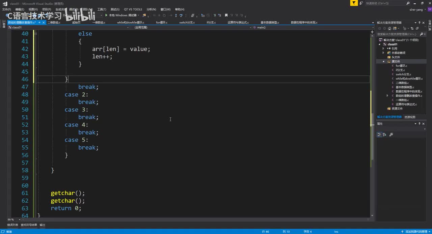Open the (全局范围) scope dropdown
432x234 pixels.
point(251,28)
